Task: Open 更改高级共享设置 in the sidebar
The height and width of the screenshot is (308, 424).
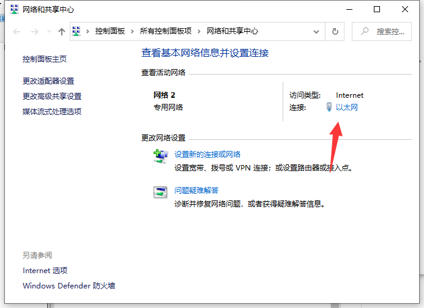Action: click(x=52, y=96)
